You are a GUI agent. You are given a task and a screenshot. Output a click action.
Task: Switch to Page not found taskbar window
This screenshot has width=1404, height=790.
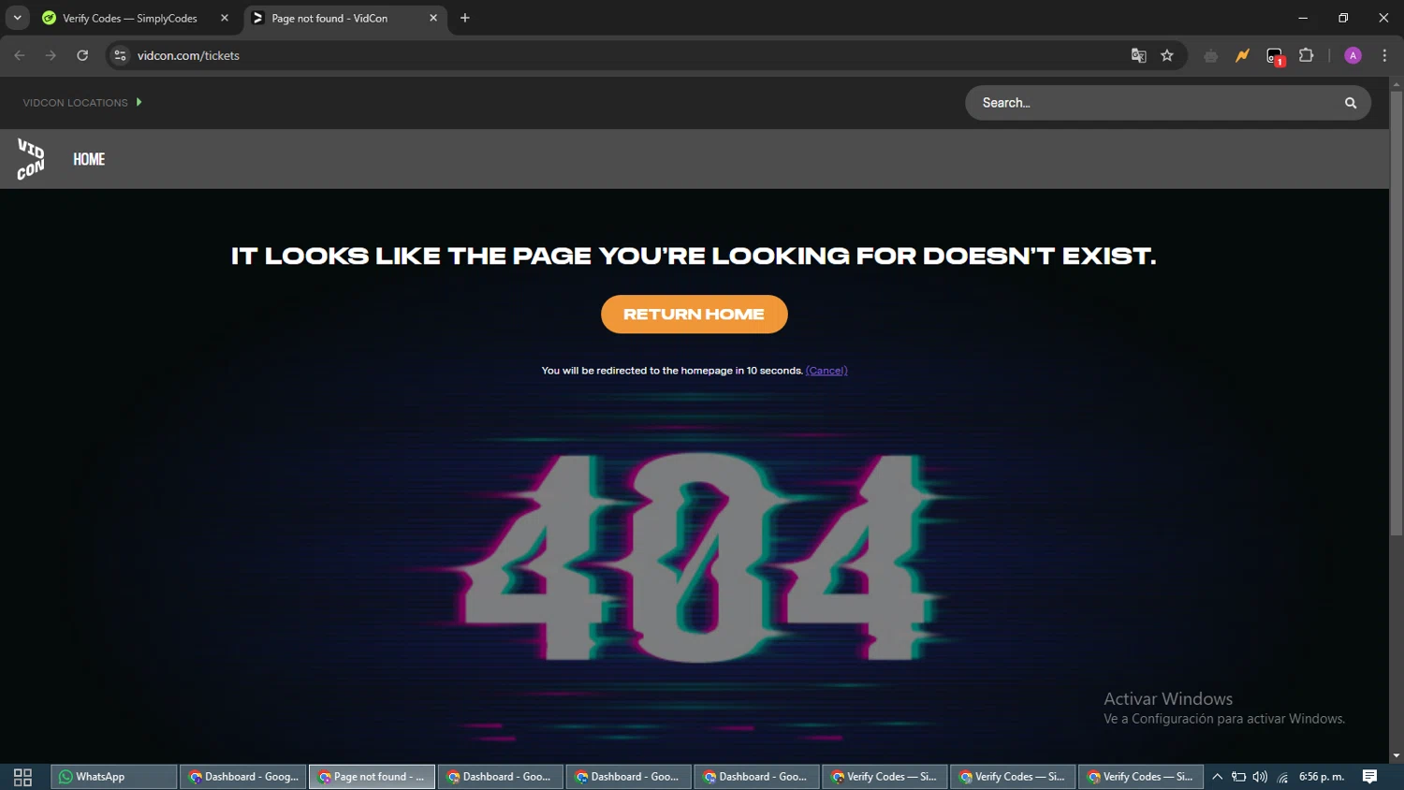click(372, 777)
